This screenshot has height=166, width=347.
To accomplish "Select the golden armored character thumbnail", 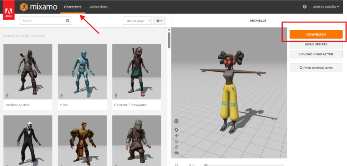I will 82,141.
